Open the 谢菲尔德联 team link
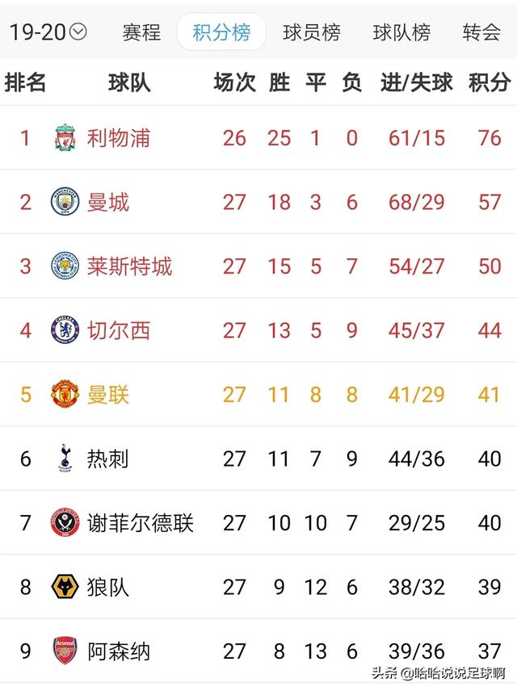Viewport: 517px width, 691px height. 140,522
